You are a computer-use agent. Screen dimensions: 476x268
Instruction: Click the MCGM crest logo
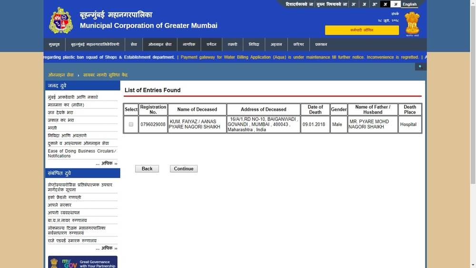point(61,21)
